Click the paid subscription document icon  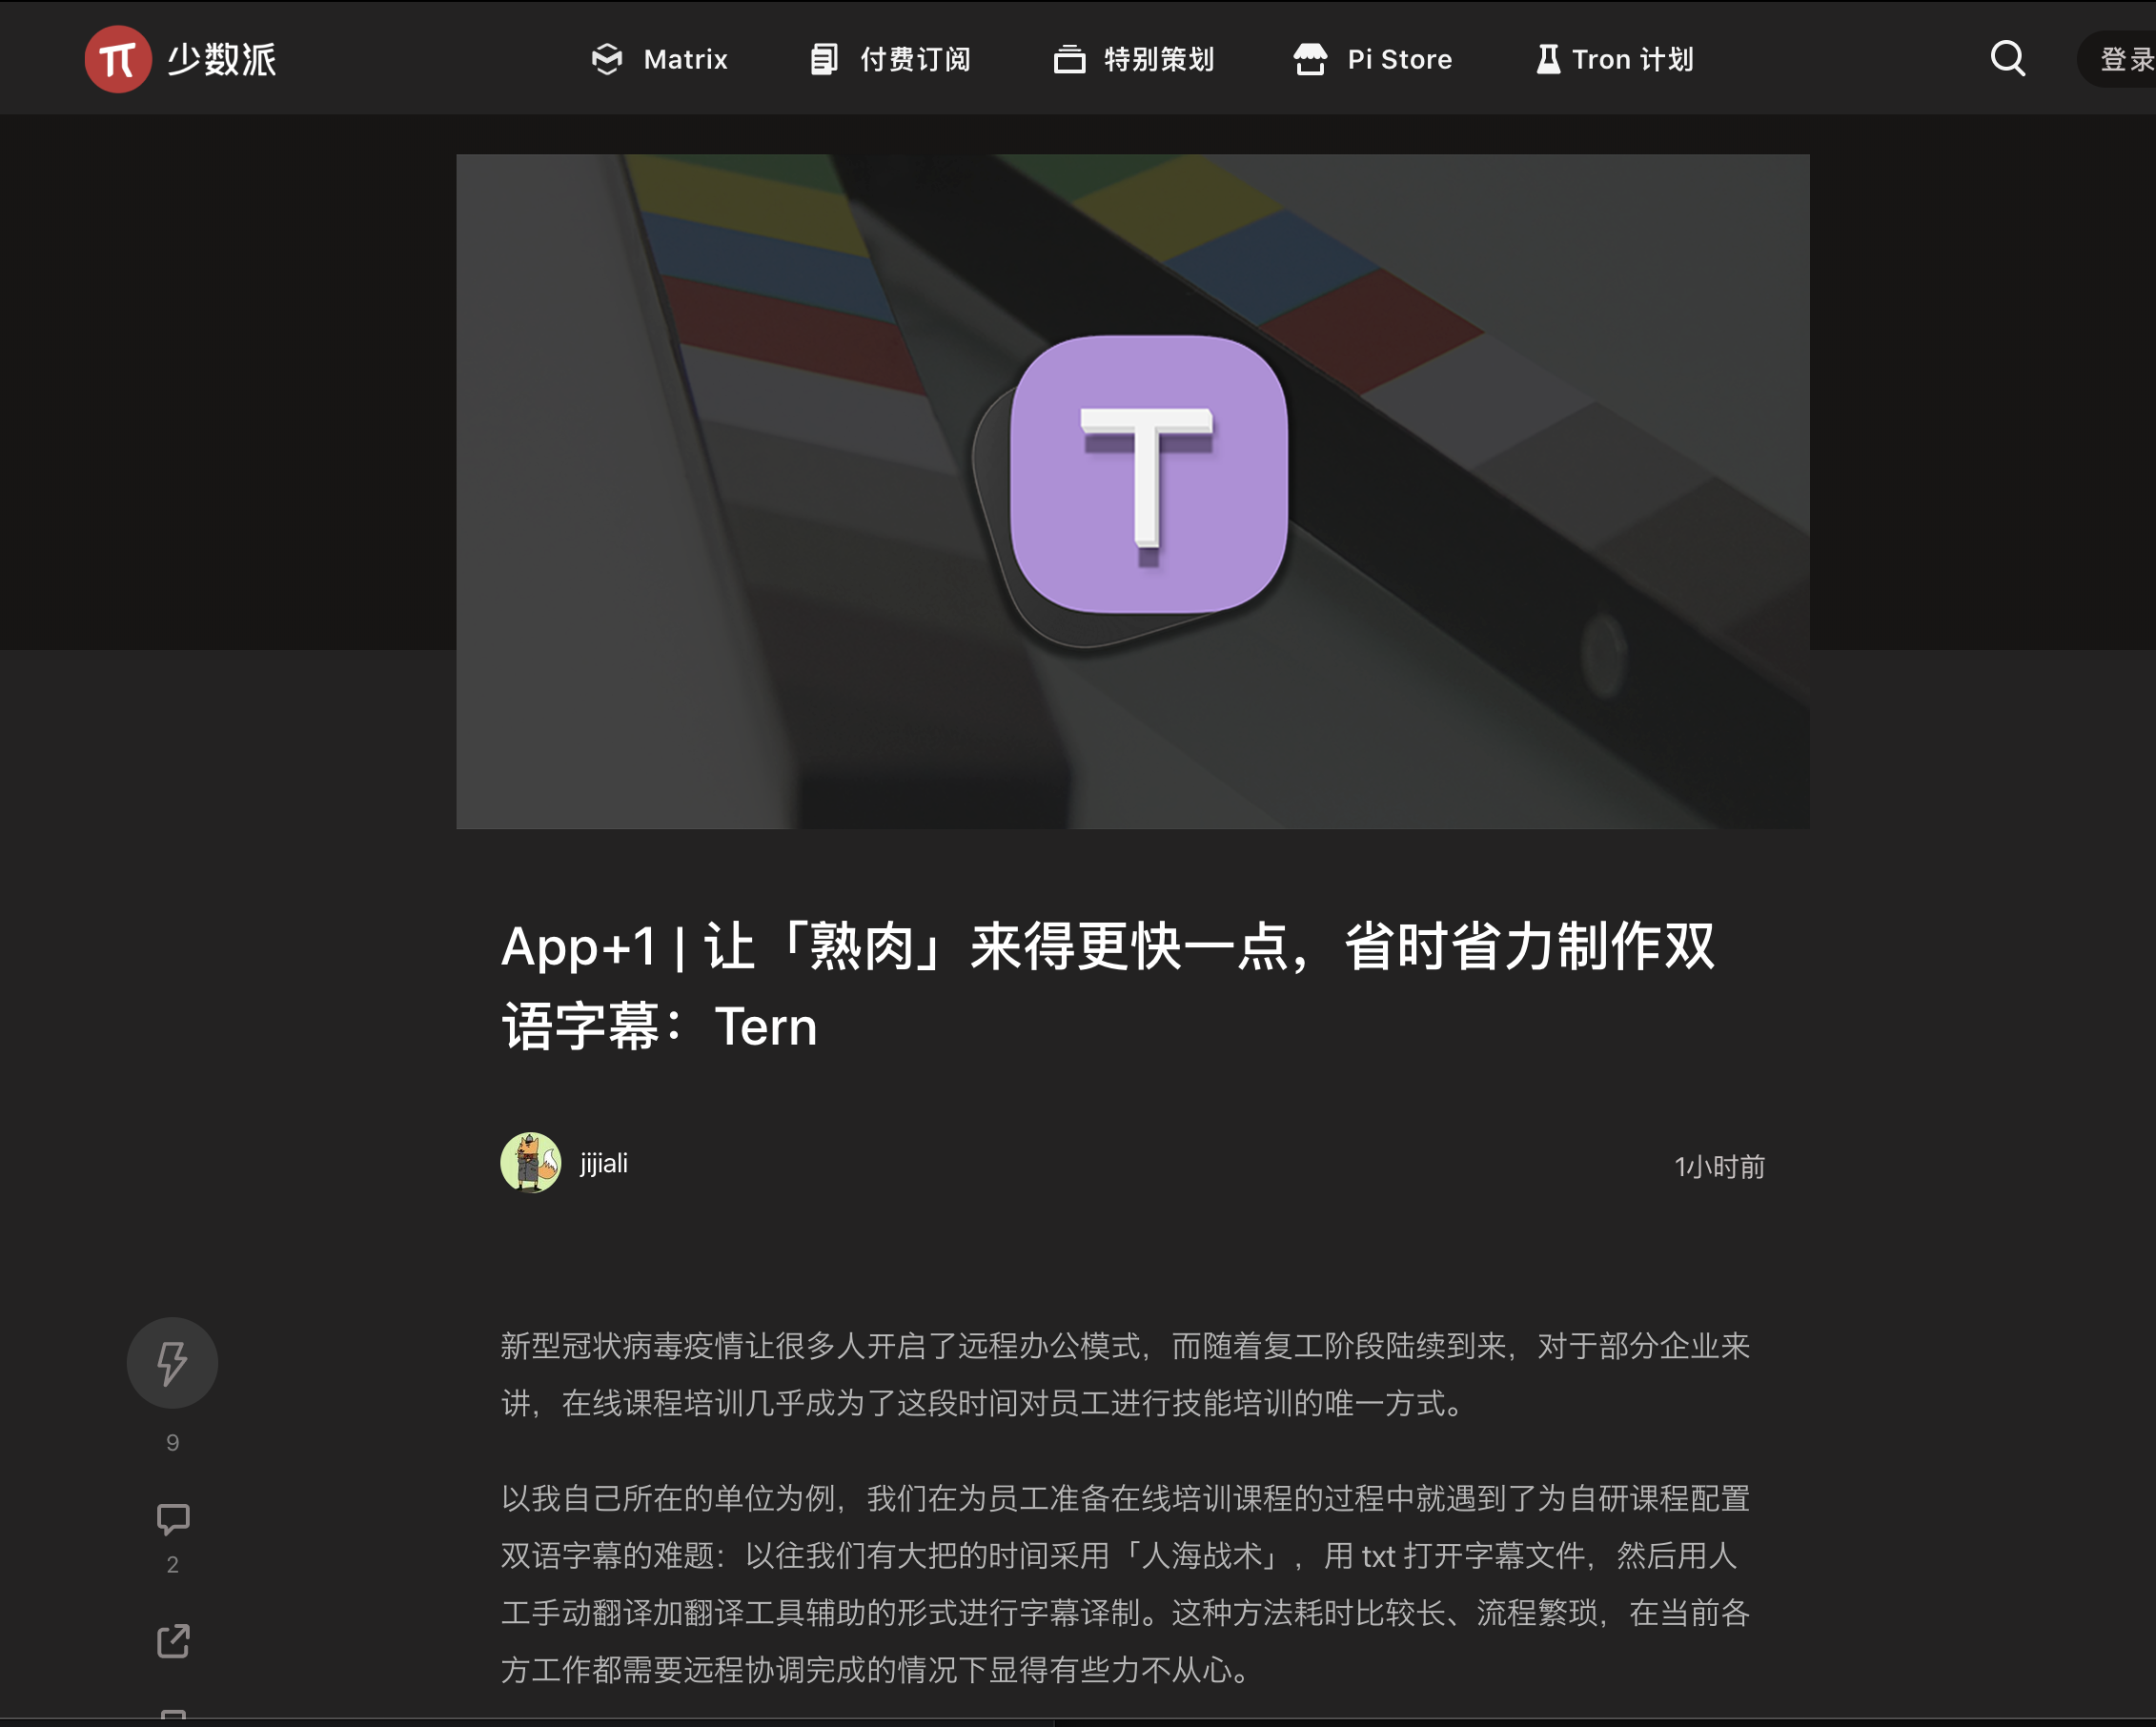(x=824, y=59)
